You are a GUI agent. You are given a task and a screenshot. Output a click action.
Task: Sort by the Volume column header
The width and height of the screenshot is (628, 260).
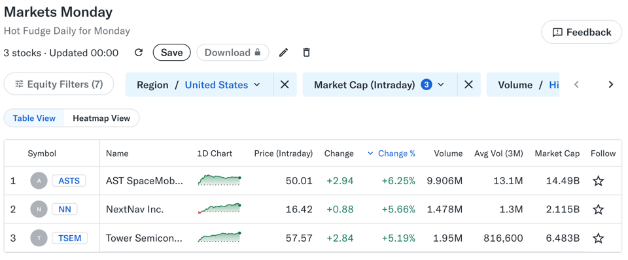pyautogui.click(x=447, y=154)
